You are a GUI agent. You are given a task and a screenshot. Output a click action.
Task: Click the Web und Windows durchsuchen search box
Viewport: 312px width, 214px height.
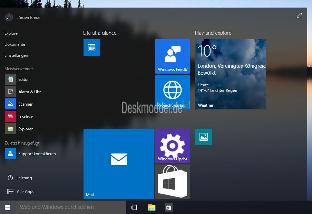tap(71, 207)
